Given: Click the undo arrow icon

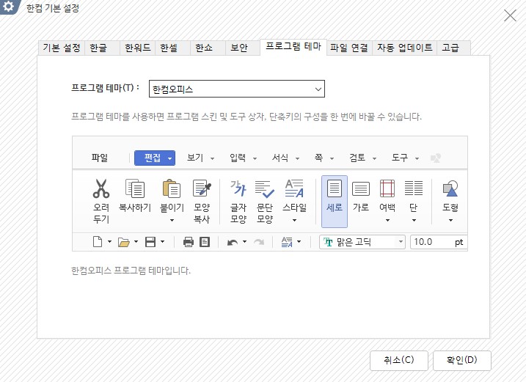Looking at the screenshot, I should pos(232,242).
